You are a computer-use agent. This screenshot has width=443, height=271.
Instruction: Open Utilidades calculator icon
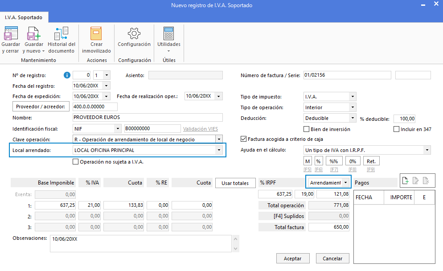point(168,33)
